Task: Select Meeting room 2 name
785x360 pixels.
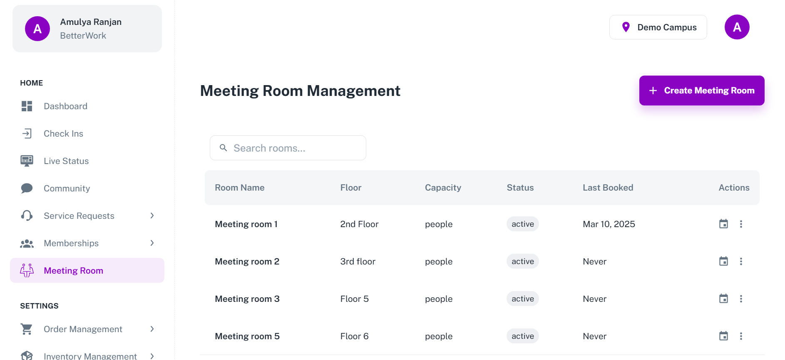Action: (247, 262)
